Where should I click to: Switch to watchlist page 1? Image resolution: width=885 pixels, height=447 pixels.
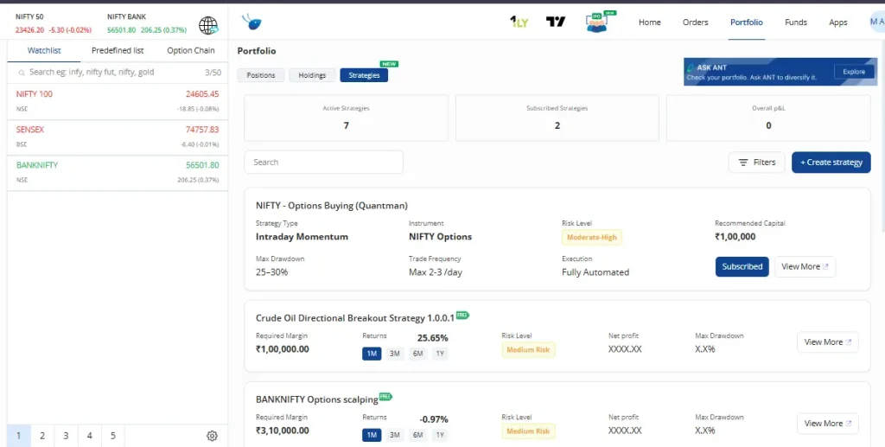[x=19, y=436]
